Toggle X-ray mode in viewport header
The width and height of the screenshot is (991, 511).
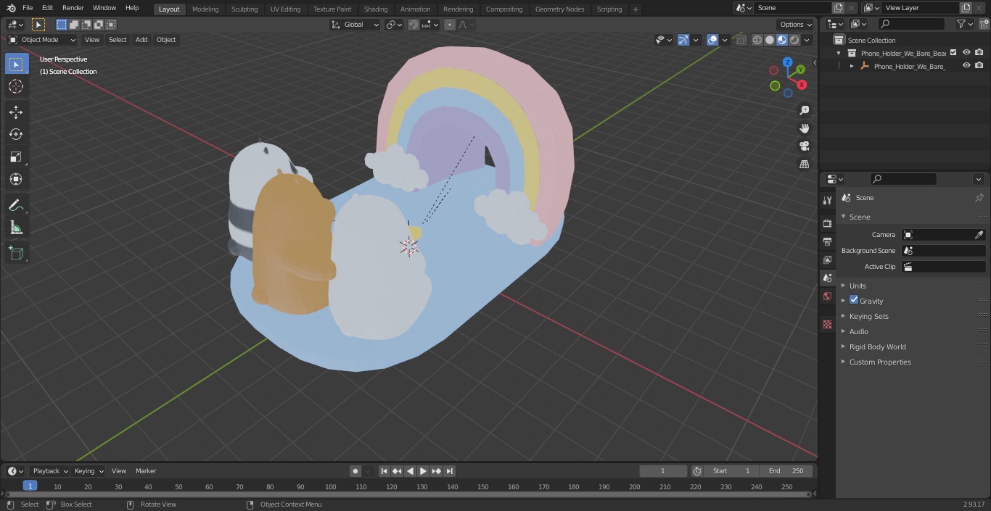tap(741, 40)
